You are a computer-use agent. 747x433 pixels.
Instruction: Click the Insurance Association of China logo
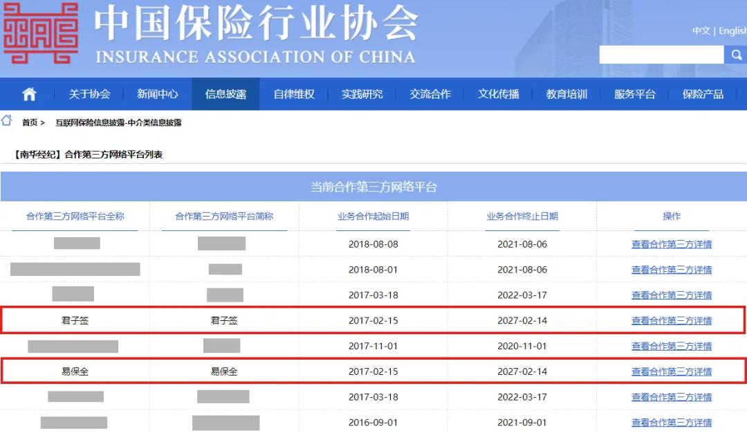pos(41,33)
